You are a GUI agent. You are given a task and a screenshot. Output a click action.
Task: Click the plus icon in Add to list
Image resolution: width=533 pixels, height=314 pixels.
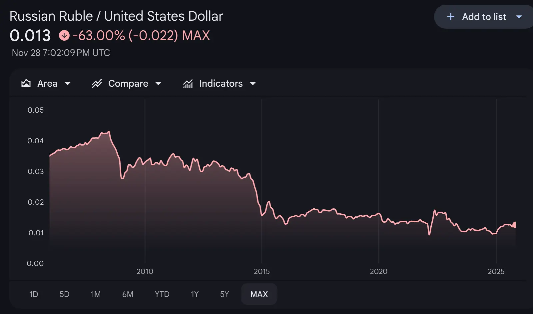pyautogui.click(x=450, y=17)
